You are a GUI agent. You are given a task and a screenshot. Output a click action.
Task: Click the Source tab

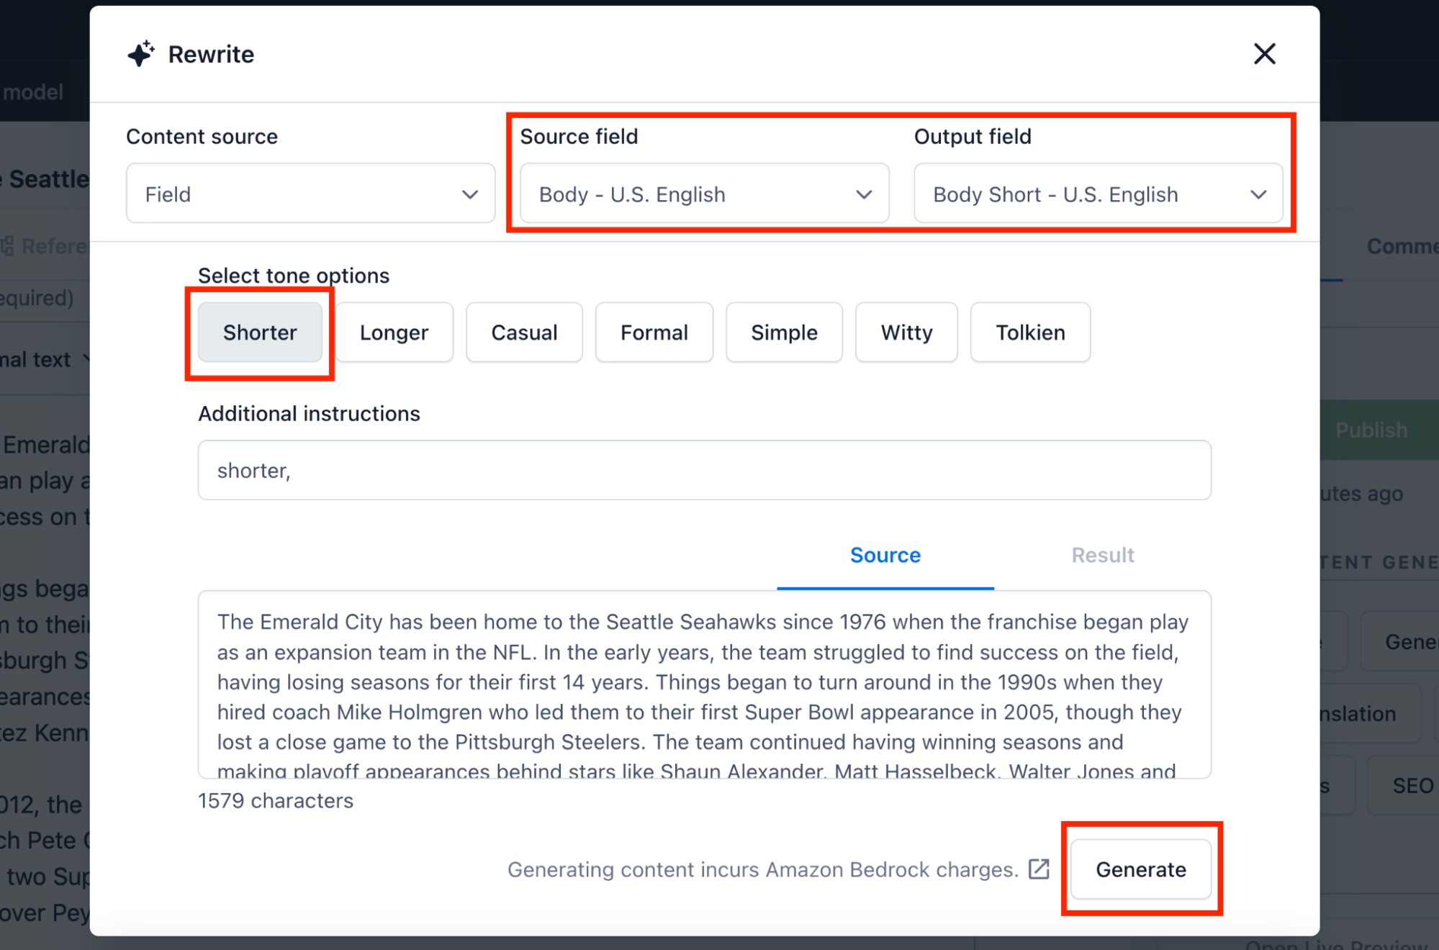tap(887, 554)
